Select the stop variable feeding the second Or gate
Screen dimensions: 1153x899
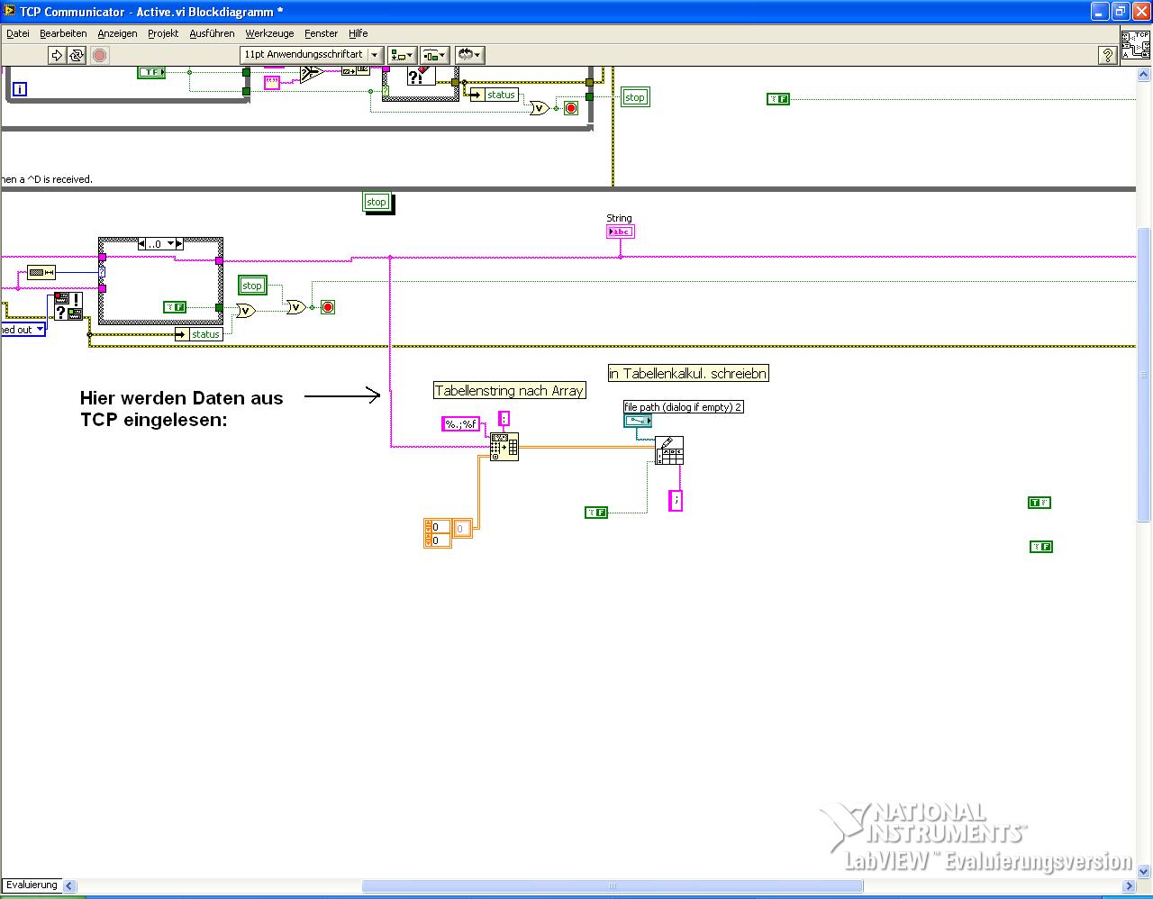coord(252,286)
